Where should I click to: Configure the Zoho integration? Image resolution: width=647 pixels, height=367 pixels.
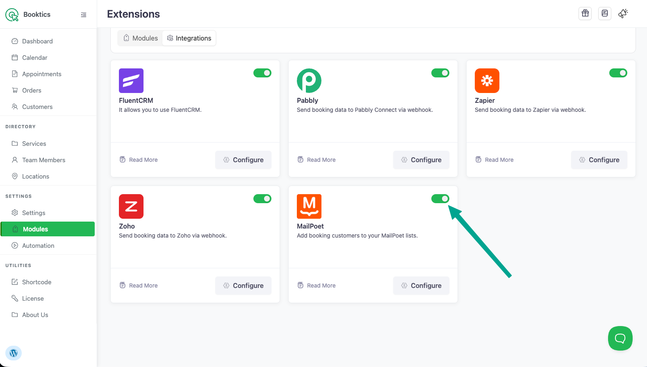click(x=243, y=285)
